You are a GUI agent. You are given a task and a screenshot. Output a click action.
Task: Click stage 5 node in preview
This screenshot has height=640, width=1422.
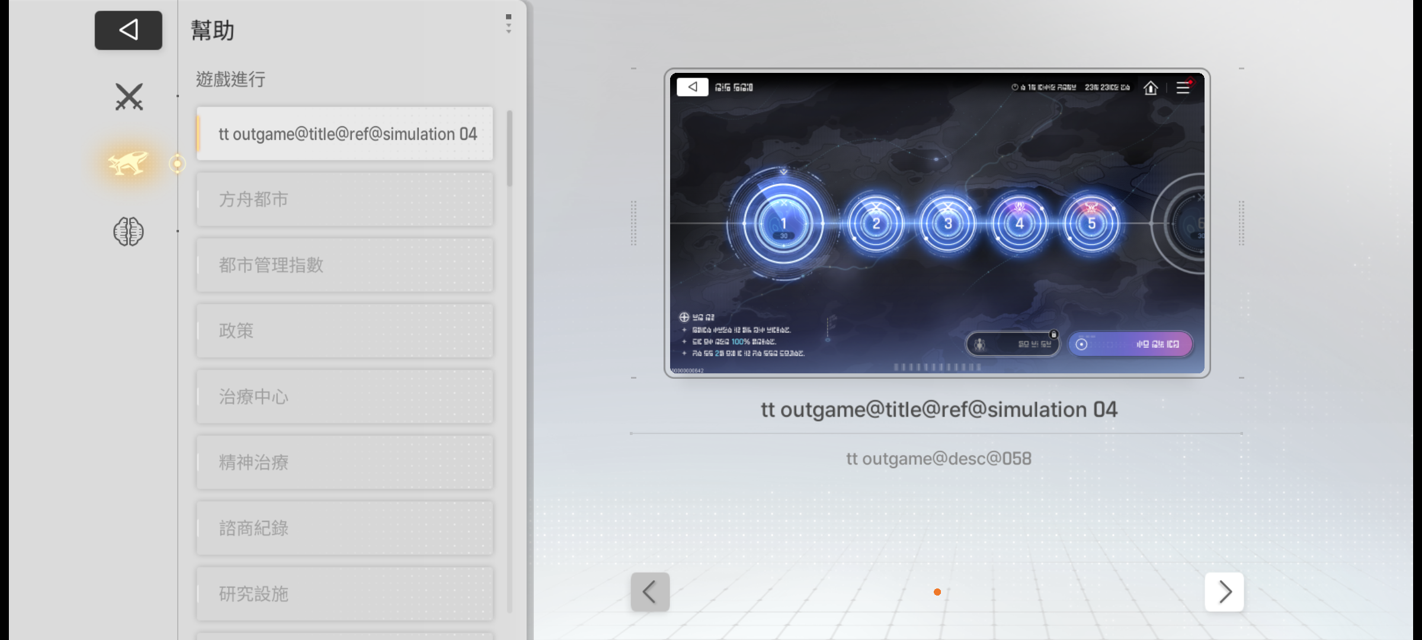pos(1091,224)
